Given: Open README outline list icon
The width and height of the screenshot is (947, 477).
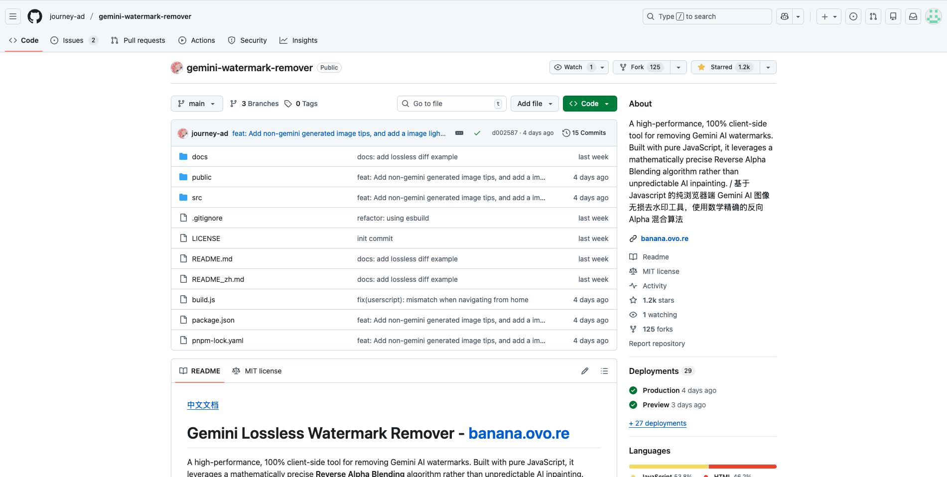Looking at the screenshot, I should point(604,371).
